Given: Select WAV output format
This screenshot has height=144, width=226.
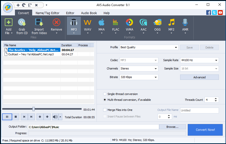Looking at the screenshot, I should click(x=88, y=26).
